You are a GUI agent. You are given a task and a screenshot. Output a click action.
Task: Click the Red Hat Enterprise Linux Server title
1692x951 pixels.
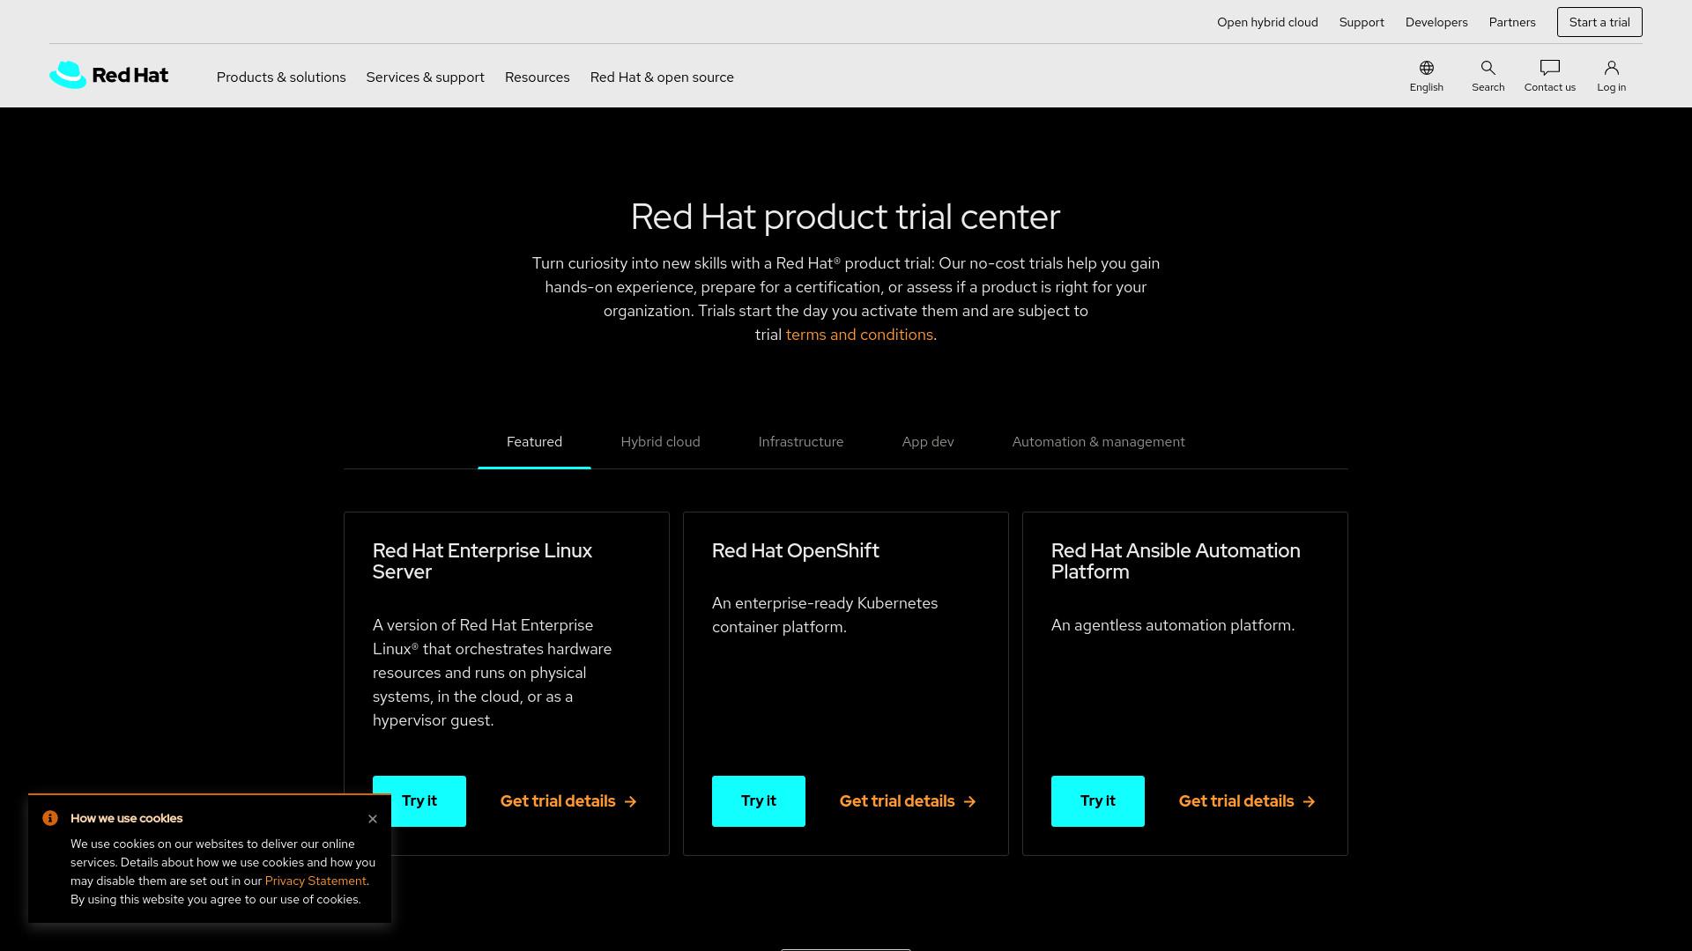(482, 561)
